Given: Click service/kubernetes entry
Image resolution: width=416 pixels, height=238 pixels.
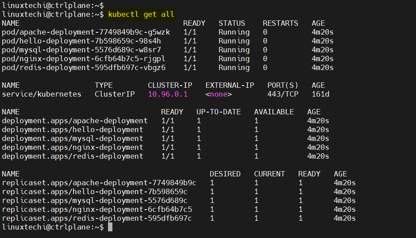Looking at the screenshot, I should pos(42,94).
